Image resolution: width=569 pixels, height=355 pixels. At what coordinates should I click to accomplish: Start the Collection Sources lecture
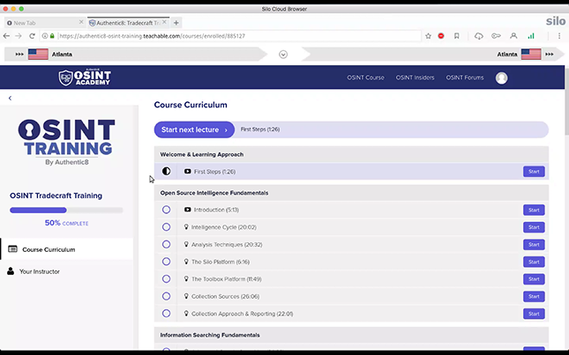[534, 296]
